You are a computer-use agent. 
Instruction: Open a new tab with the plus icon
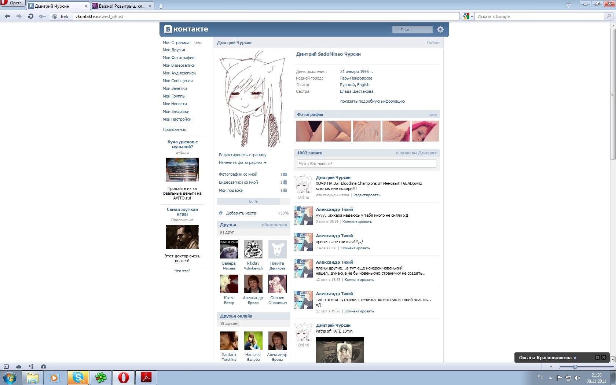(161, 6)
